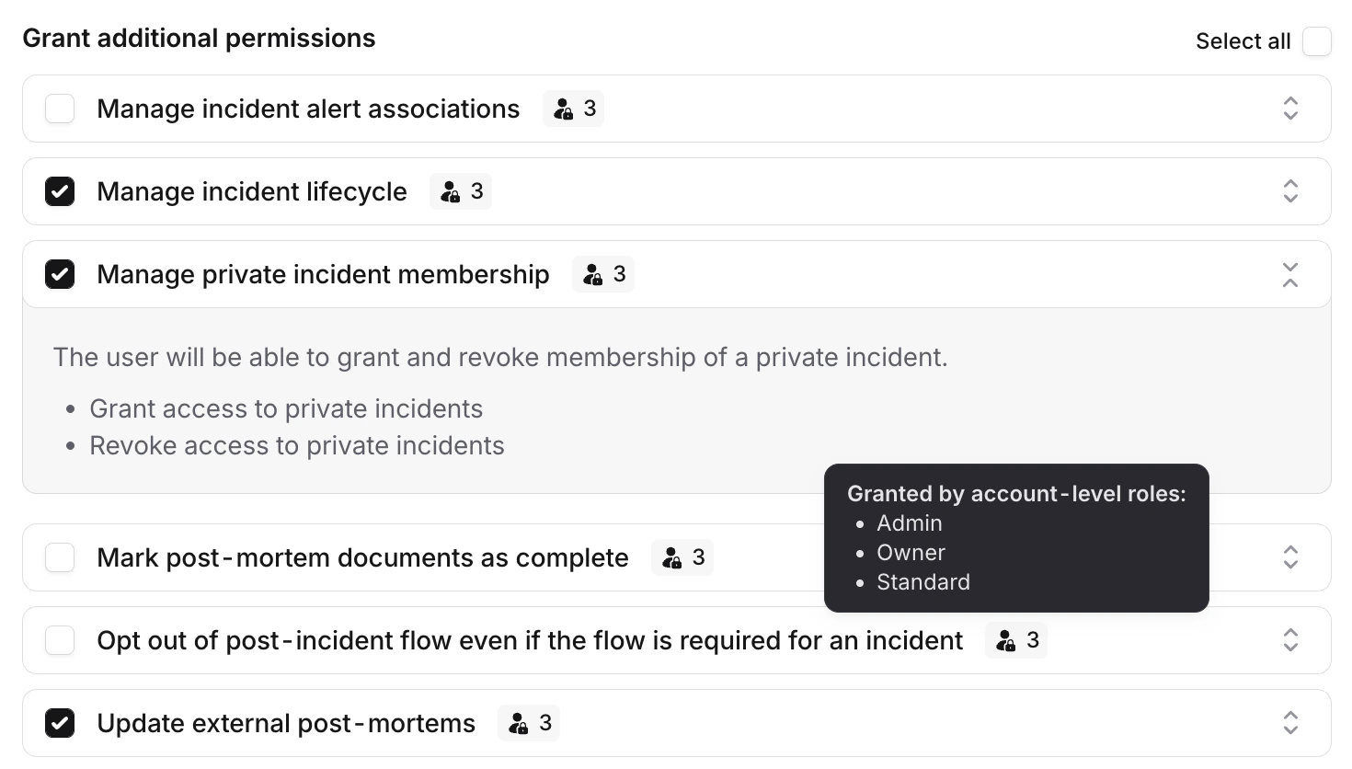Image resolution: width=1352 pixels, height=769 pixels.
Task: Uncheck Update external post-mortems
Action: [x=59, y=723]
